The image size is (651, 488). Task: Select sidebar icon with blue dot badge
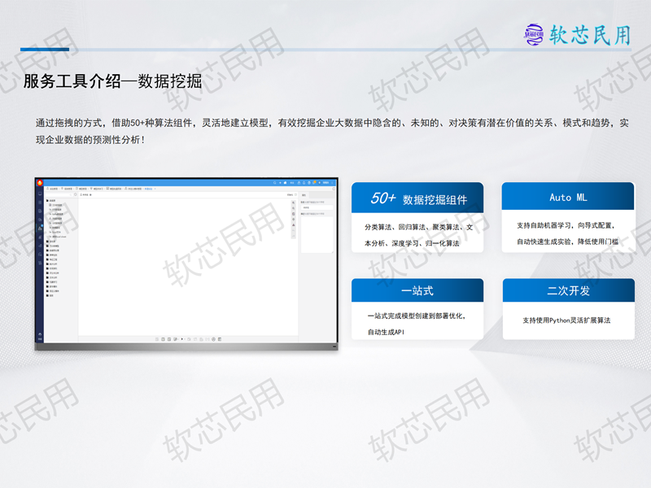tap(40, 228)
